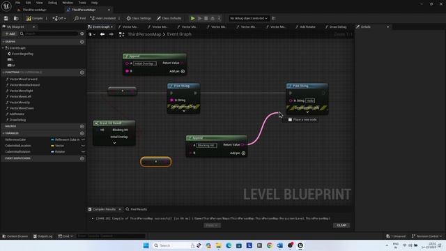
Task: Click the Add button in My Blueprint
Action: pyautogui.click(x=10, y=33)
